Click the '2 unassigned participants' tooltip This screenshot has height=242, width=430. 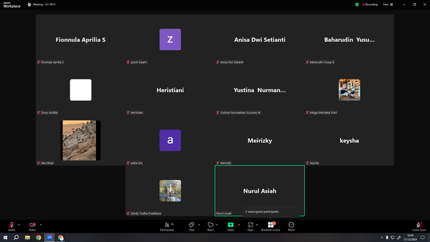coord(270,212)
